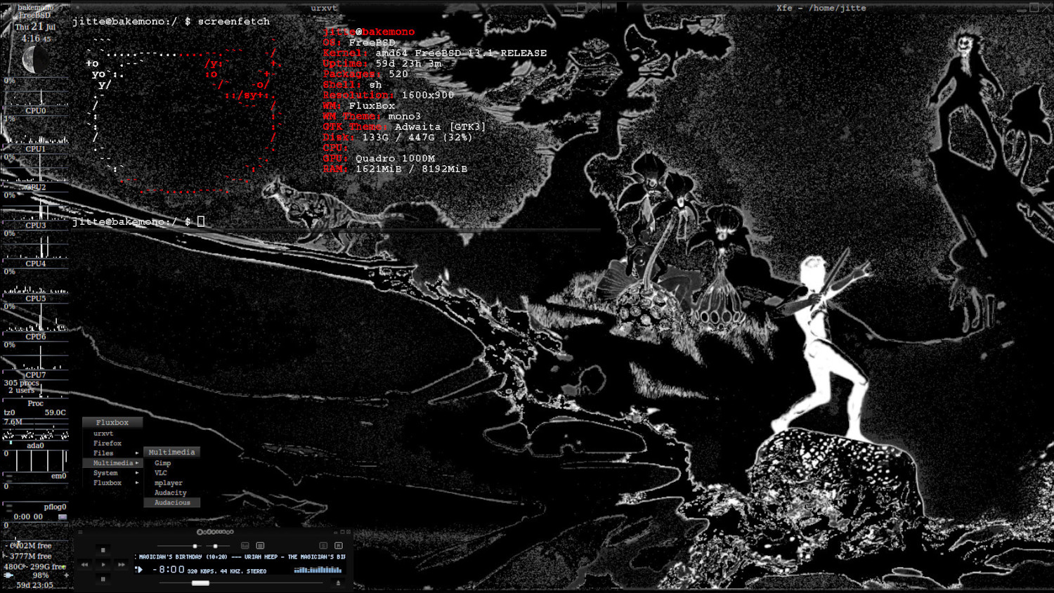
Task: Launch urxvt from the Fluxbox menu
Action: [x=103, y=434]
